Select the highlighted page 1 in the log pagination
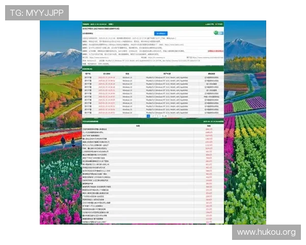The height and width of the screenshot is (245, 306). click(148, 116)
